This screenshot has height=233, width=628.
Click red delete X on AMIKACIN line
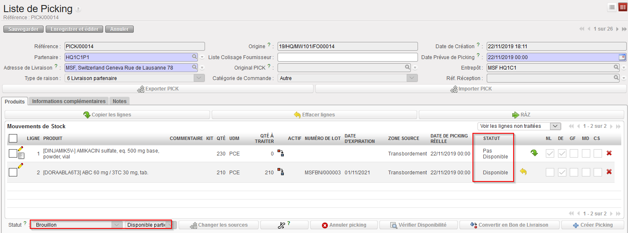[x=609, y=153]
